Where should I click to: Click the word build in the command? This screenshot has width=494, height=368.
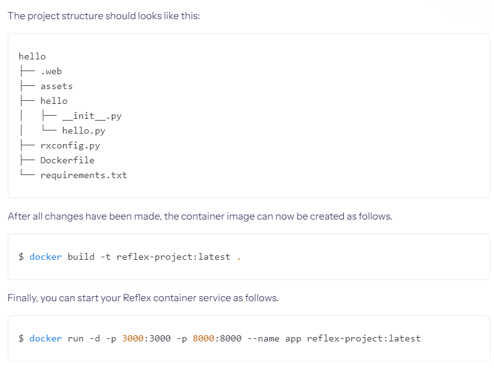coord(81,257)
